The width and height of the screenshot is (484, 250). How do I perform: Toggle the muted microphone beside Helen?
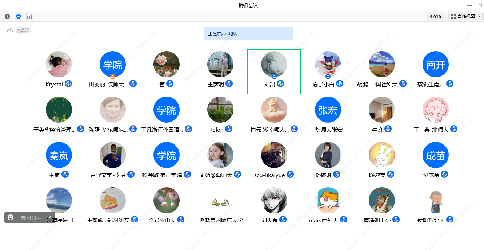coord(229,129)
